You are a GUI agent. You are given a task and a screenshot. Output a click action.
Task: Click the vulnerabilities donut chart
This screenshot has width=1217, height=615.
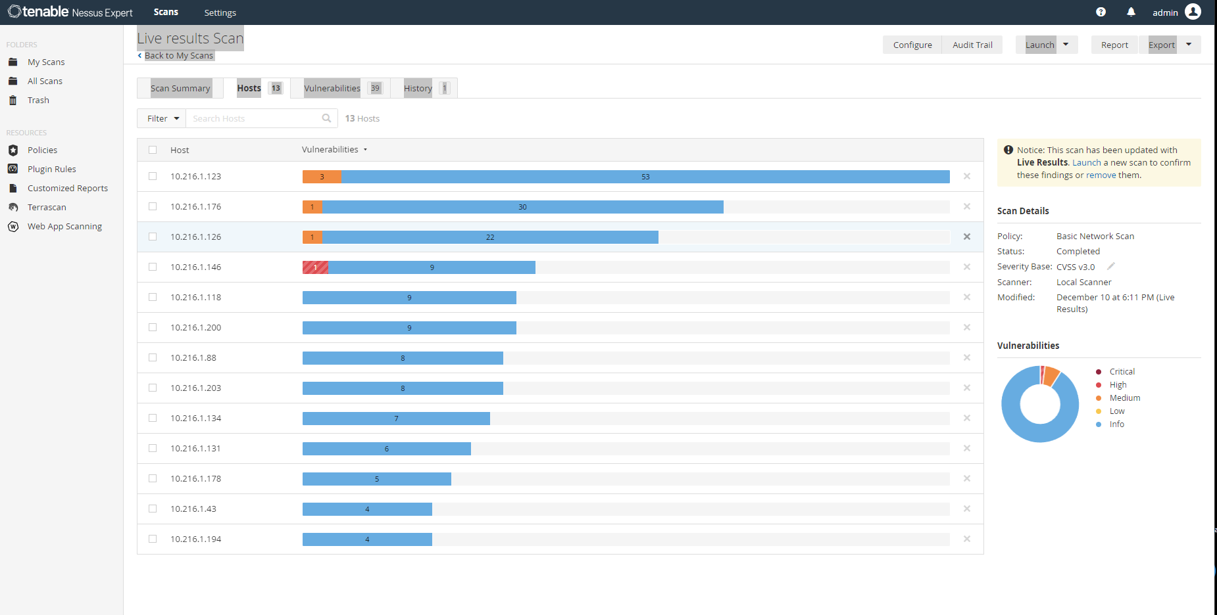pos(1040,403)
